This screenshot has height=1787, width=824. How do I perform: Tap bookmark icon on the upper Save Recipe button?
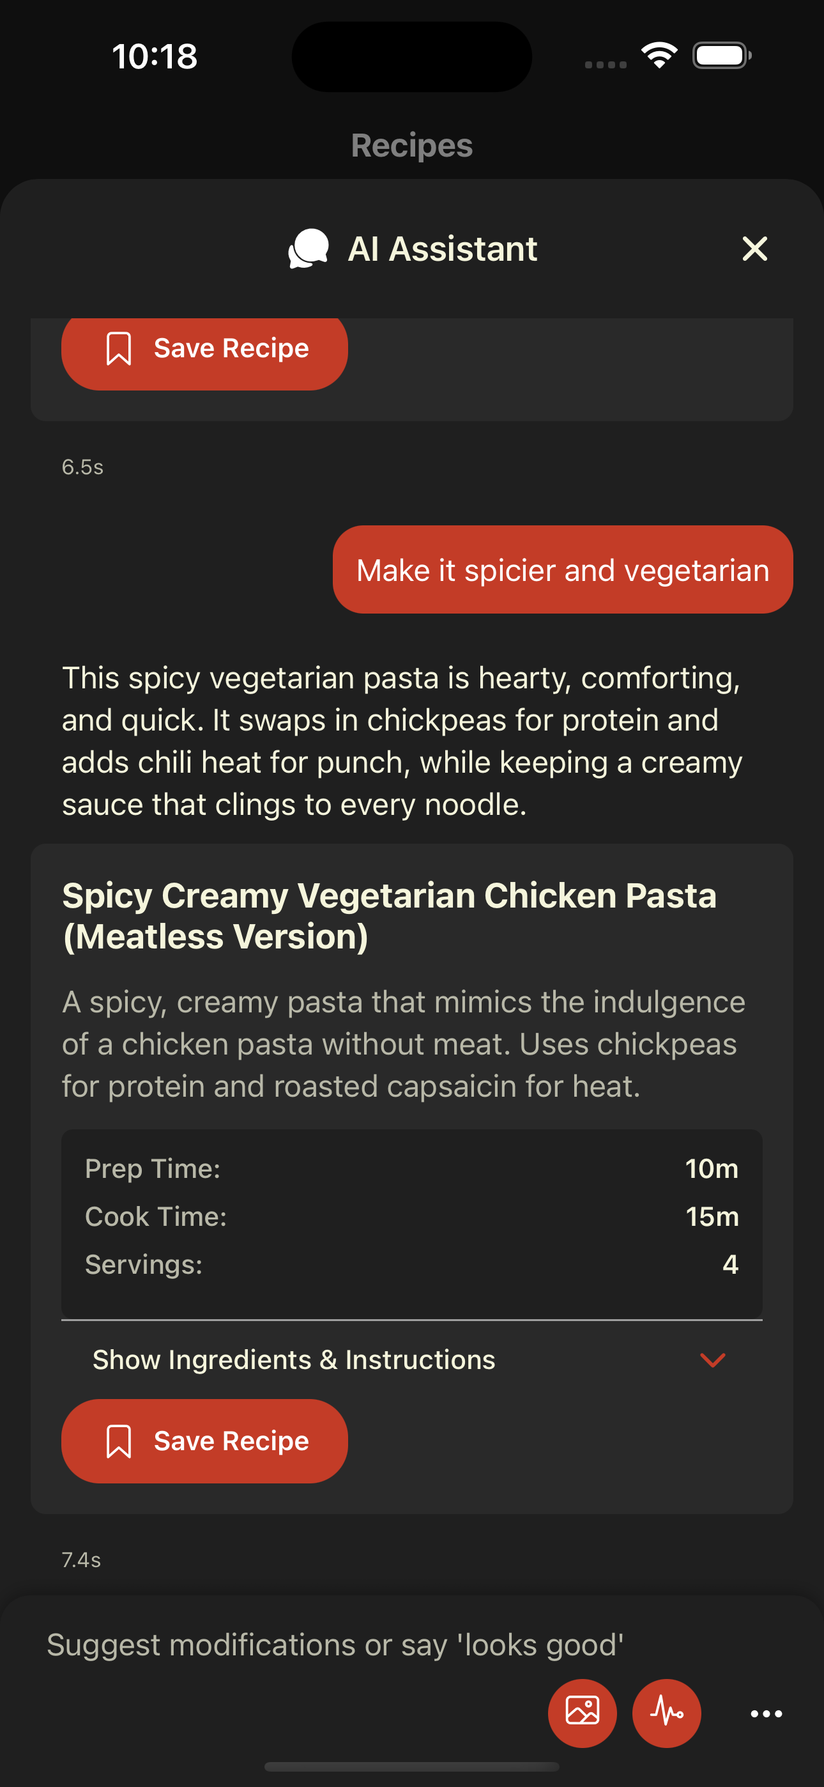[119, 348]
